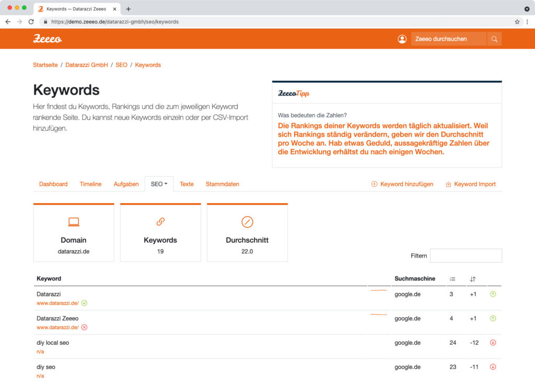Click the Keyword column header
Image resolution: width=535 pixels, height=382 pixels.
coord(49,278)
